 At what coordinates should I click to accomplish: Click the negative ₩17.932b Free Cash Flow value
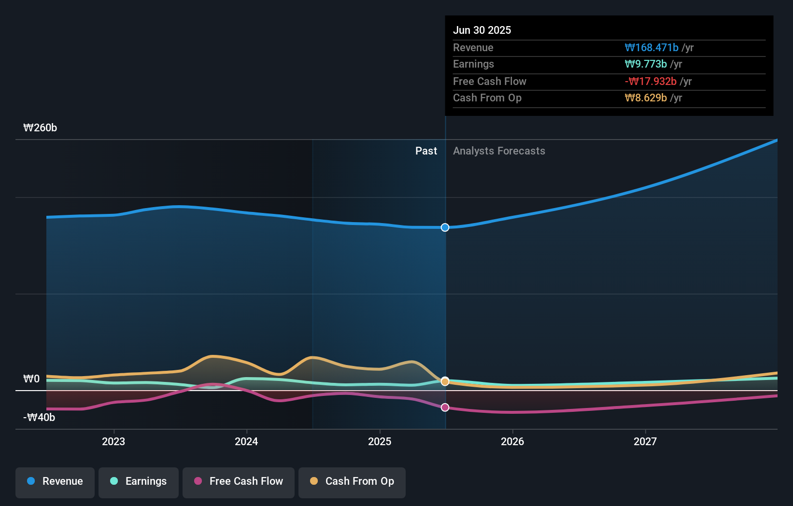coord(651,82)
